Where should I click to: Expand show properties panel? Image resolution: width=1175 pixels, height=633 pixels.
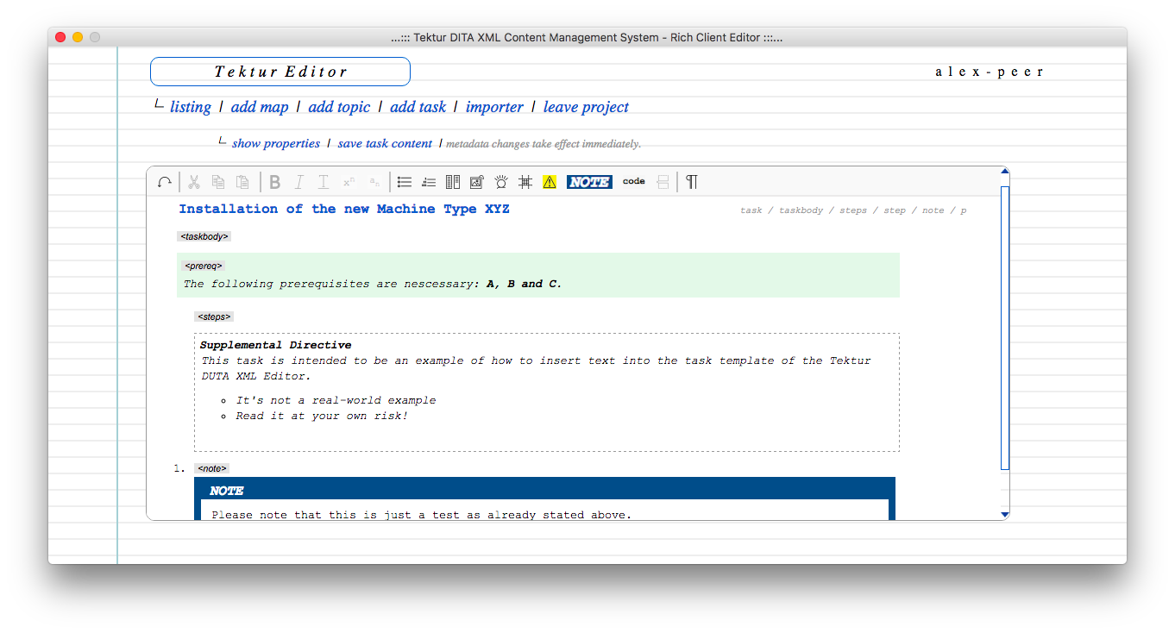click(x=276, y=143)
